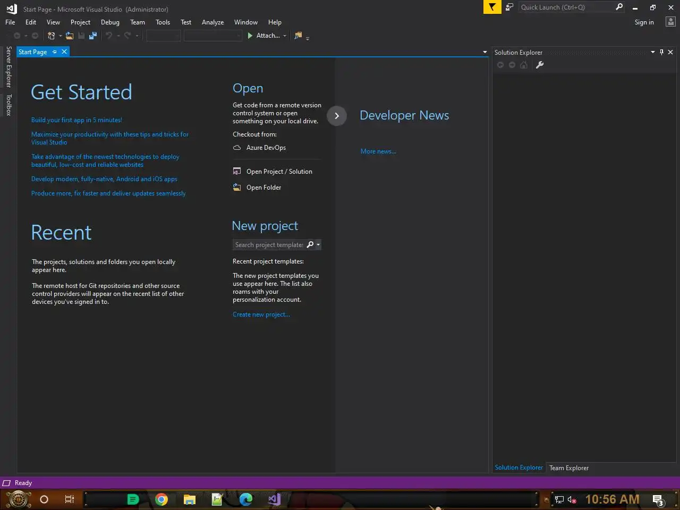Click the Open File toolbar icon

[70, 36]
